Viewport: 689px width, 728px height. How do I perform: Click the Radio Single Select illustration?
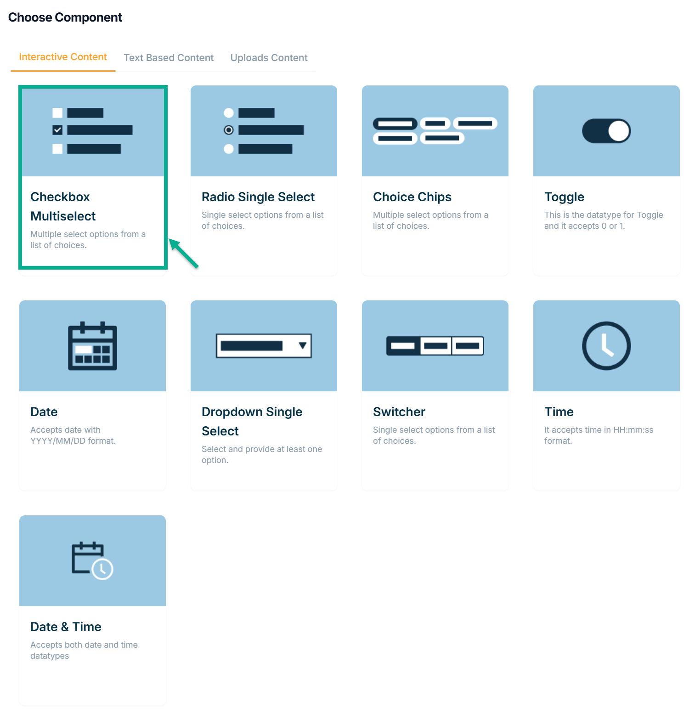pos(264,131)
